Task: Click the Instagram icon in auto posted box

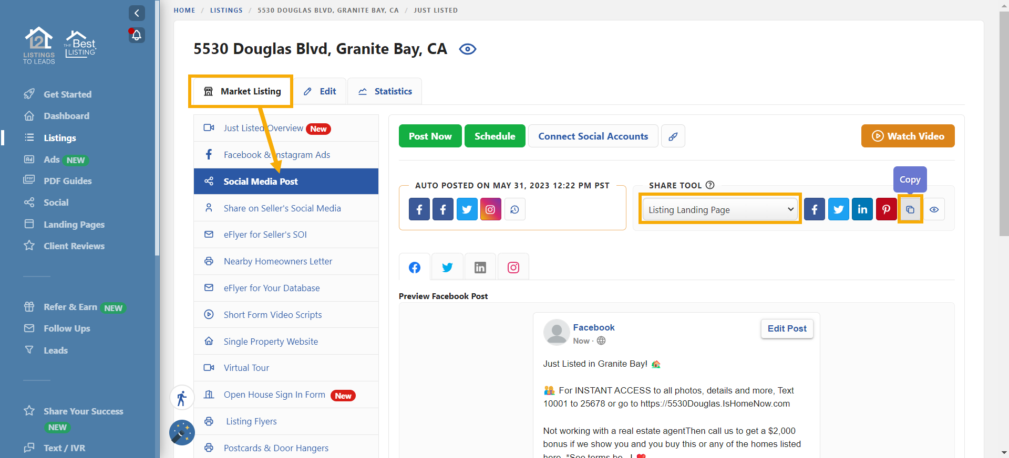Action: 490,209
